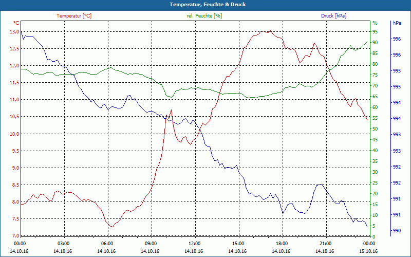This screenshot has width=411, height=257.
Task: Click the "45" humidity axis tick
Action: [375, 140]
